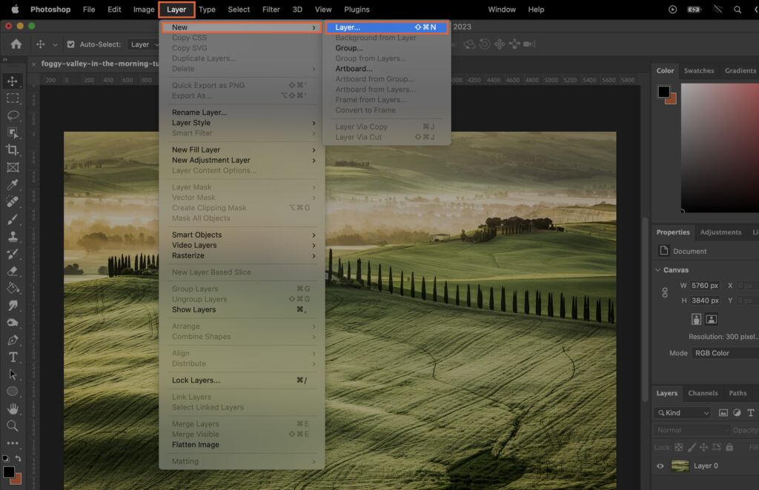Switch to the Channels tab

coord(704,393)
